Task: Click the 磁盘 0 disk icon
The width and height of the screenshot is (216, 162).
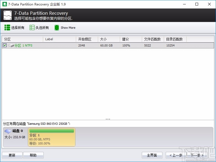Action: tap(8, 131)
